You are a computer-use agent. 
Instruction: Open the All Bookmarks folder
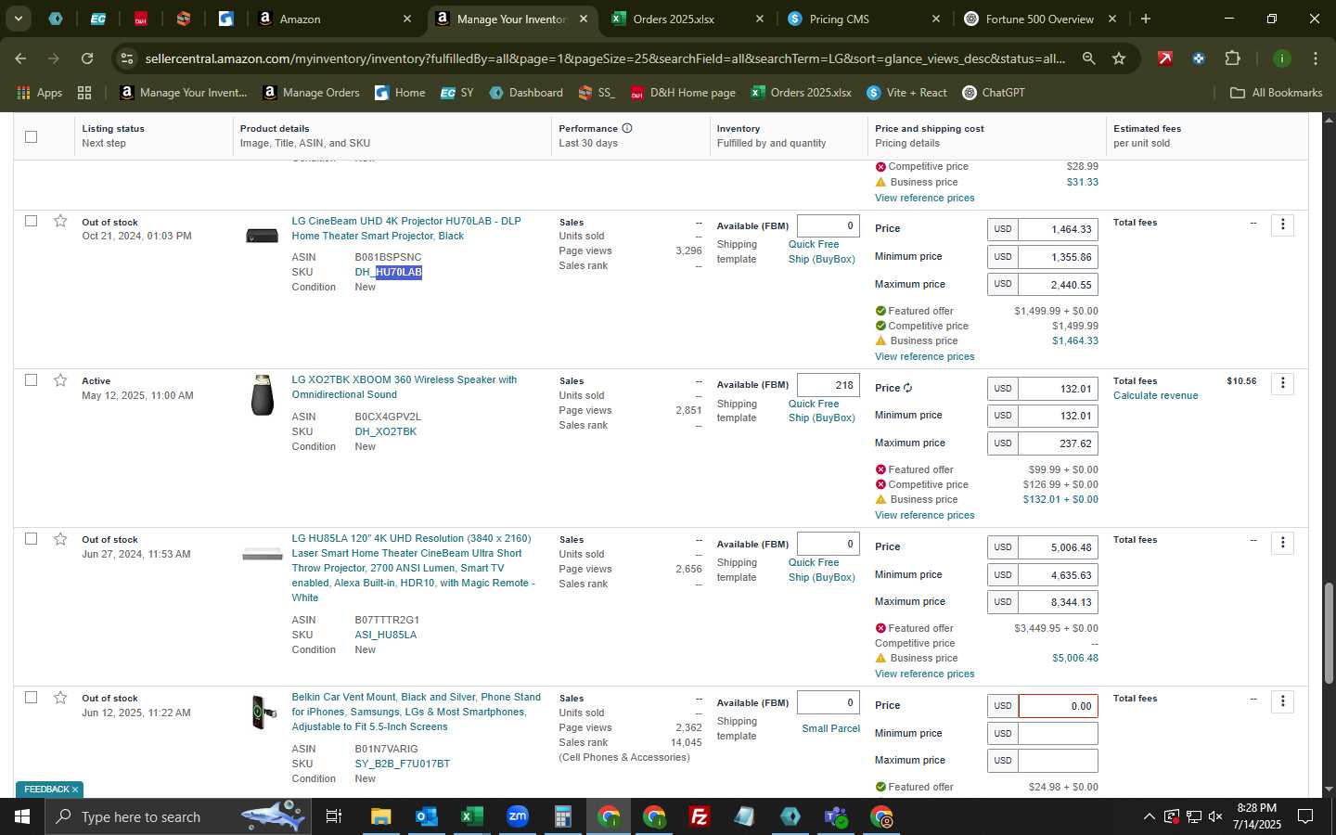pos(1276,92)
